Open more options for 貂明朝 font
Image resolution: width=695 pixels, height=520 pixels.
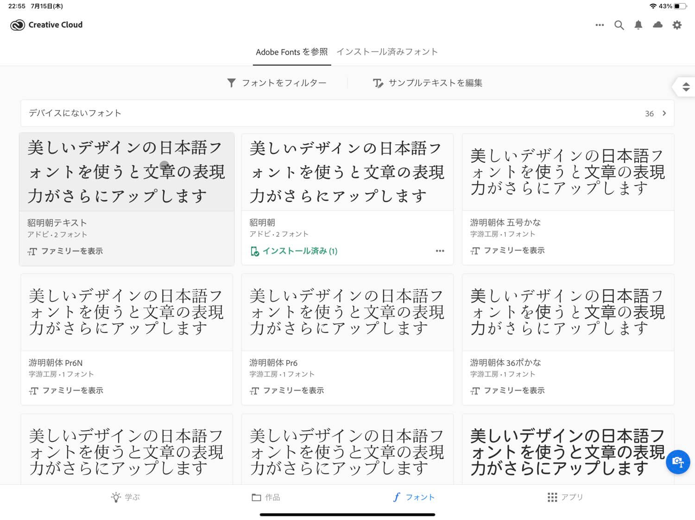440,251
